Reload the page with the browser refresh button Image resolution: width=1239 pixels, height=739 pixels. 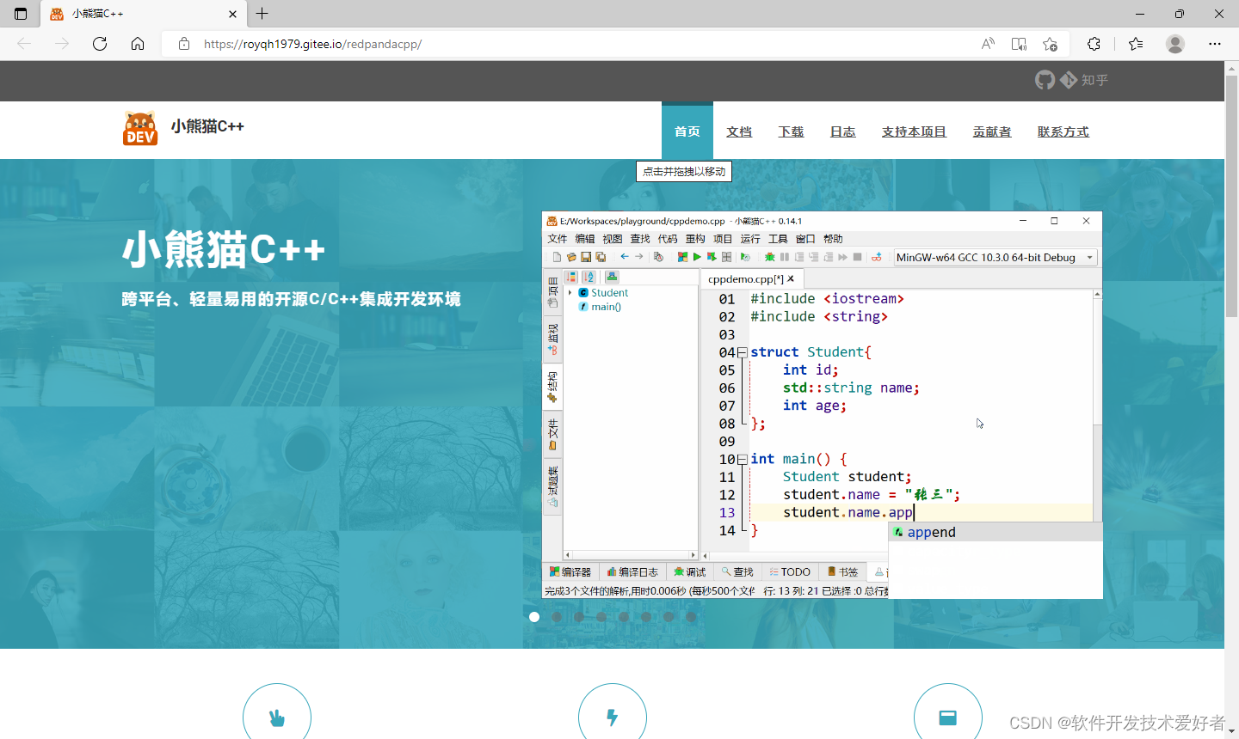(x=100, y=44)
